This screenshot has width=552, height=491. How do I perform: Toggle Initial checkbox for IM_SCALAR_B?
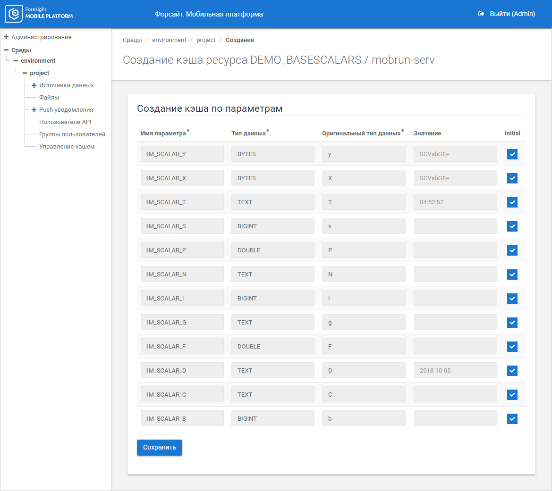coord(512,419)
